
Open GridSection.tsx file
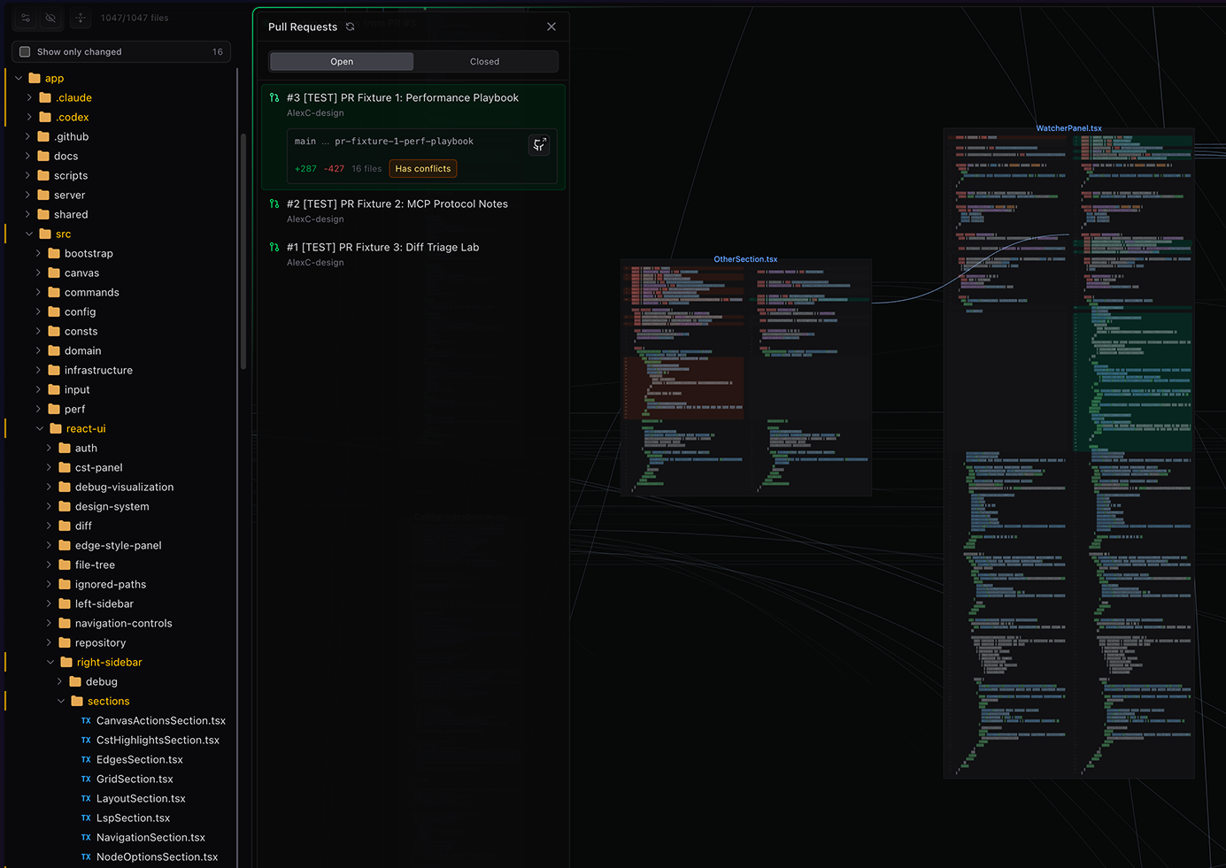point(135,779)
